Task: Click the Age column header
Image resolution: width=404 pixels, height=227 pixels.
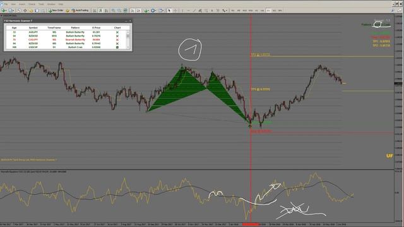Action: [x=14, y=28]
